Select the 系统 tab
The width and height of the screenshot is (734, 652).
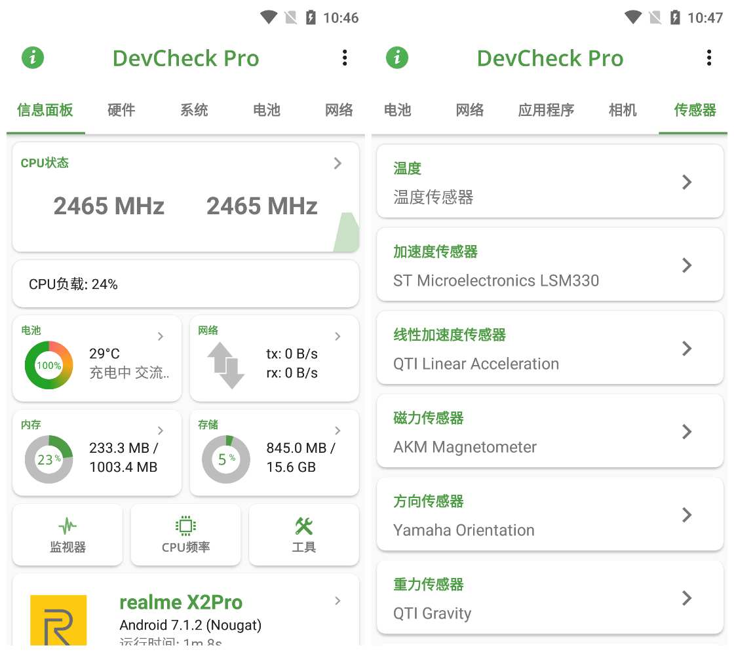pos(194,110)
